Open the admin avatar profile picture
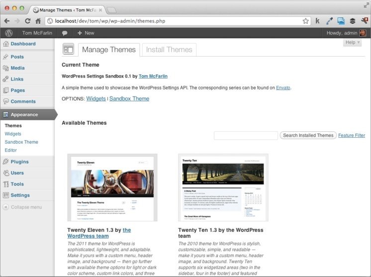 [x=363, y=33]
